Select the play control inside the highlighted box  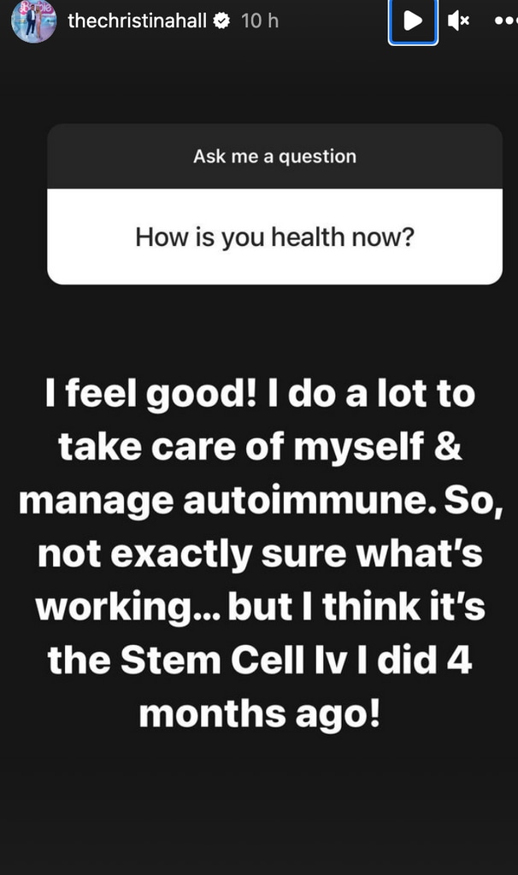413,21
